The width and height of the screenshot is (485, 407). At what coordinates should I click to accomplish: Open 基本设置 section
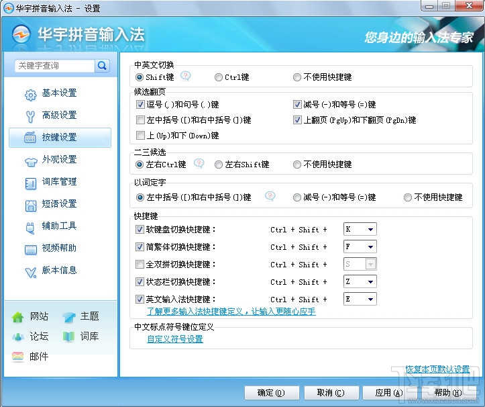[x=60, y=93]
